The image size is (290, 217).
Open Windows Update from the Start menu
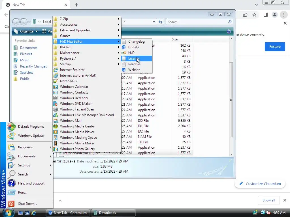click(29, 136)
